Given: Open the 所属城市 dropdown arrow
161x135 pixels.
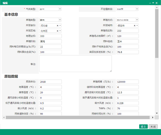Looking at the screenshot, I should point(137,26).
